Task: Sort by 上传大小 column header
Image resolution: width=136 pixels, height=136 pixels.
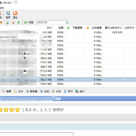Action: pos(129,28)
